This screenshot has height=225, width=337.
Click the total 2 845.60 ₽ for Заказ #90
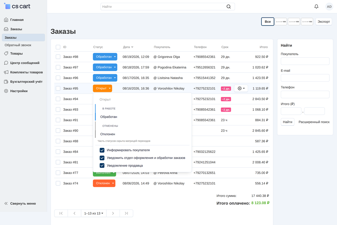click(x=260, y=130)
